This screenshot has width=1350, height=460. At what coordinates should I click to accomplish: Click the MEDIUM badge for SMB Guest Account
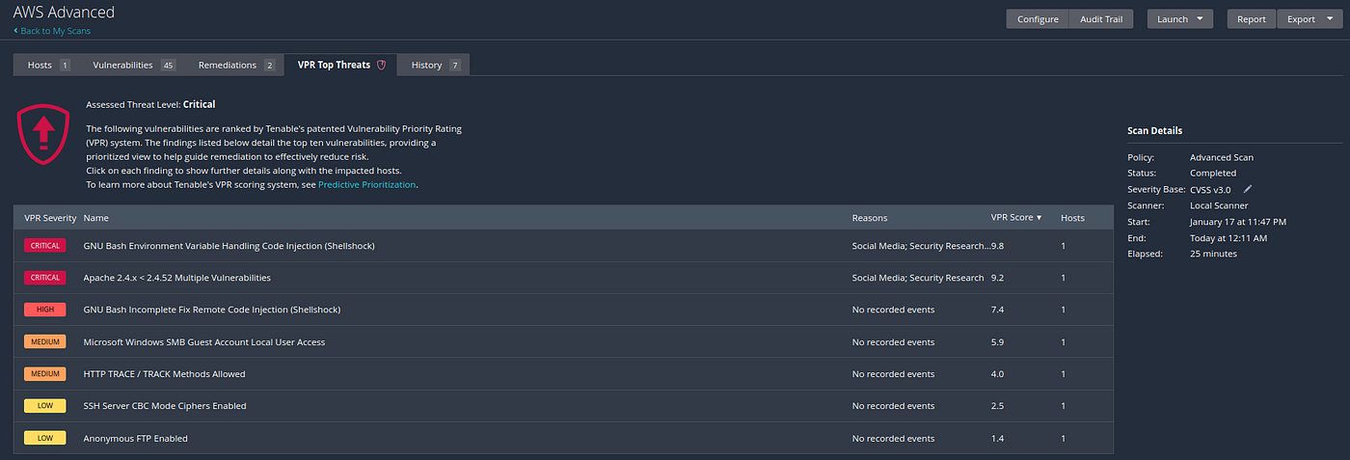(45, 341)
